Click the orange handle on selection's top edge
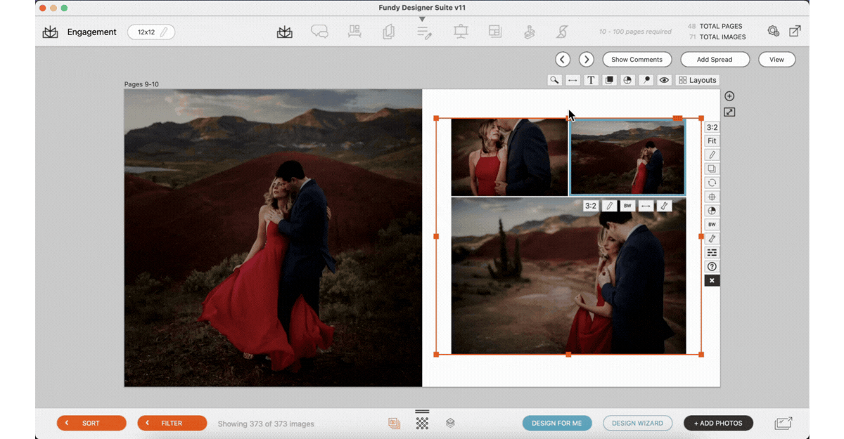844x439 pixels. pyautogui.click(x=568, y=119)
